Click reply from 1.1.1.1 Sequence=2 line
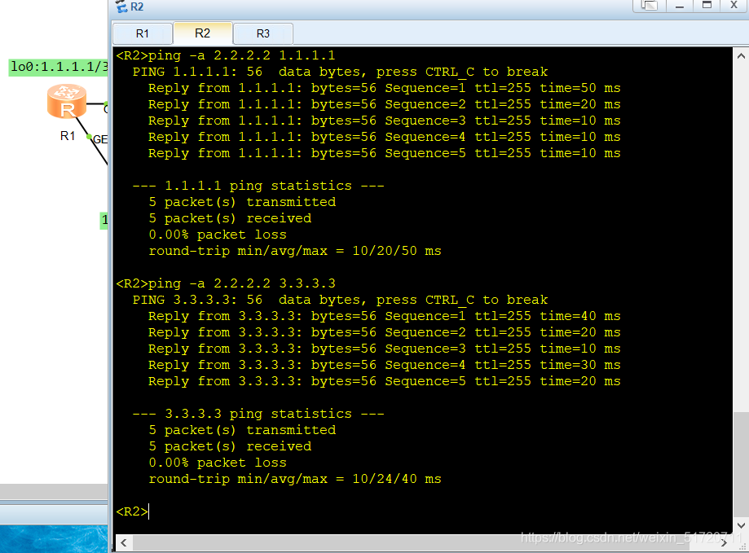This screenshot has height=553, width=749. (384, 104)
